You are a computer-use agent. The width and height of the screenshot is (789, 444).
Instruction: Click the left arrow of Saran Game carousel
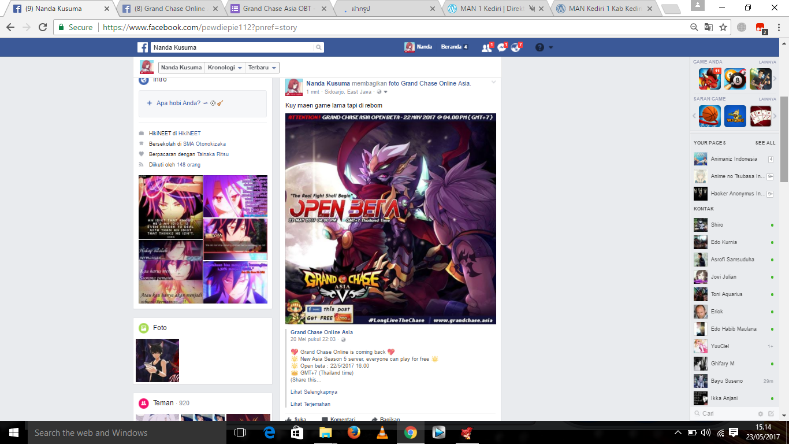(695, 116)
